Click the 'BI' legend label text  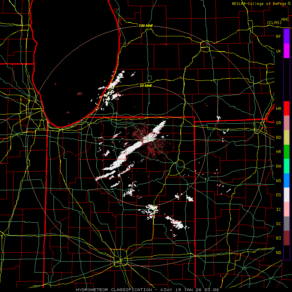pyautogui.click(x=278, y=238)
